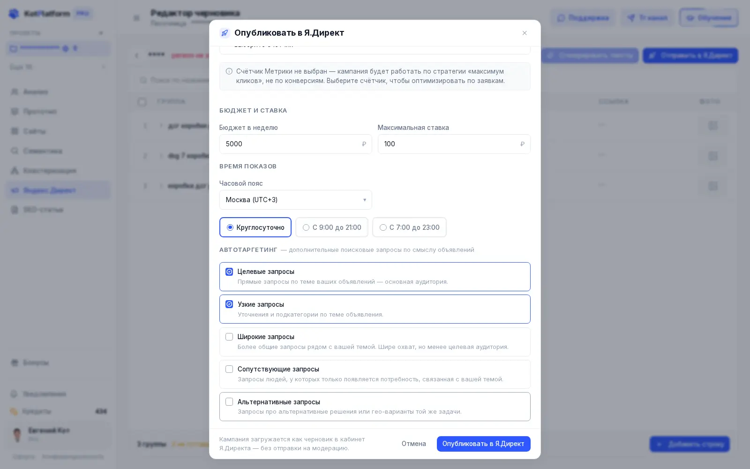Click the ruble sign in Максимальная ставка
This screenshot has height=469, width=750.
522,144
